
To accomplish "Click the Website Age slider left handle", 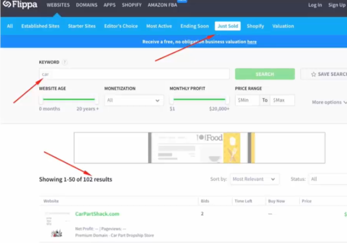I will (41, 99).
